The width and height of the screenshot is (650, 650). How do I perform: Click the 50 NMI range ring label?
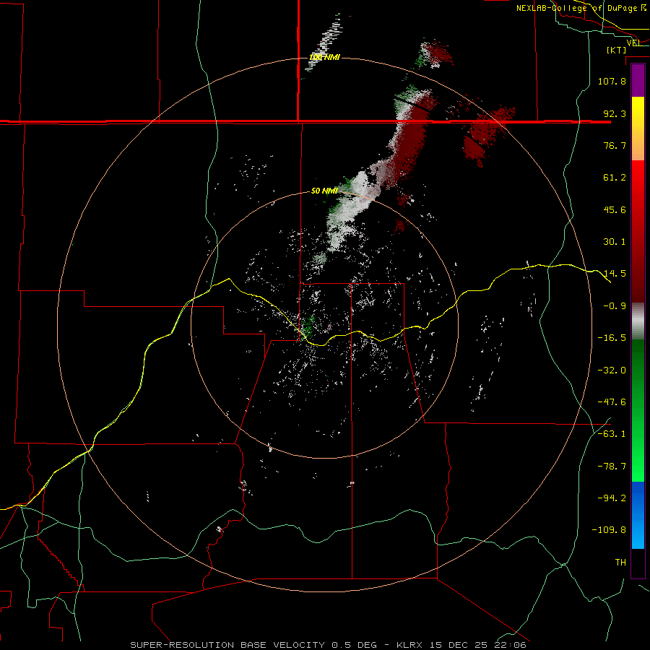tap(324, 191)
